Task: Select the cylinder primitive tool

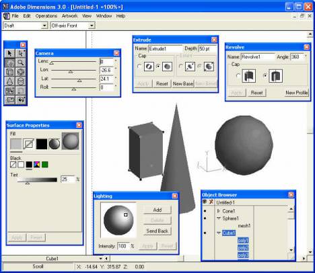Action: pos(21,81)
